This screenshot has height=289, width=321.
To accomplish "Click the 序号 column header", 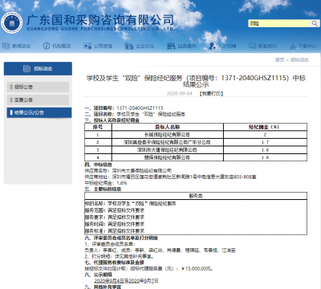I will pos(98,127).
